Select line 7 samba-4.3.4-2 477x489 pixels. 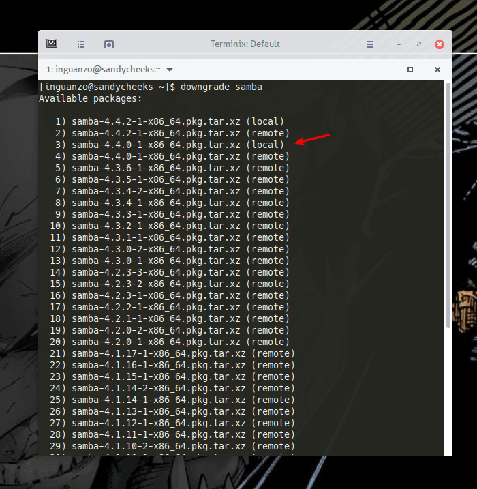pos(172,191)
